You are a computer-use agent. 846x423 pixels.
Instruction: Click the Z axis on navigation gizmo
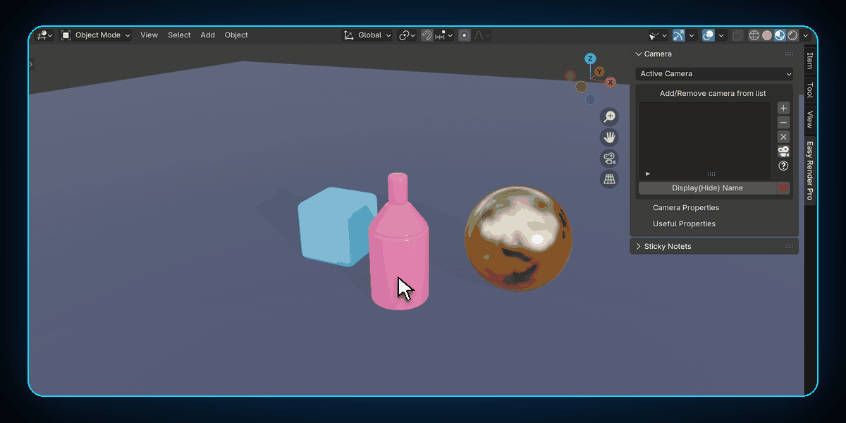click(591, 59)
